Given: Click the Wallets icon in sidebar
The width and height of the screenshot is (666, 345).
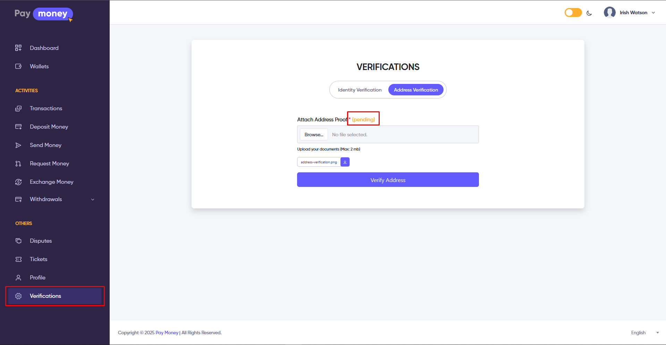Looking at the screenshot, I should pos(18,66).
